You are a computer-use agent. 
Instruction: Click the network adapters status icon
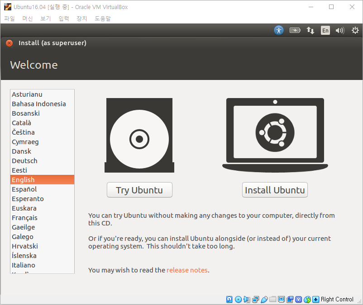coord(256,300)
